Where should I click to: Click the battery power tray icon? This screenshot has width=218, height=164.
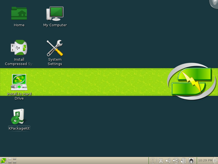(183, 161)
